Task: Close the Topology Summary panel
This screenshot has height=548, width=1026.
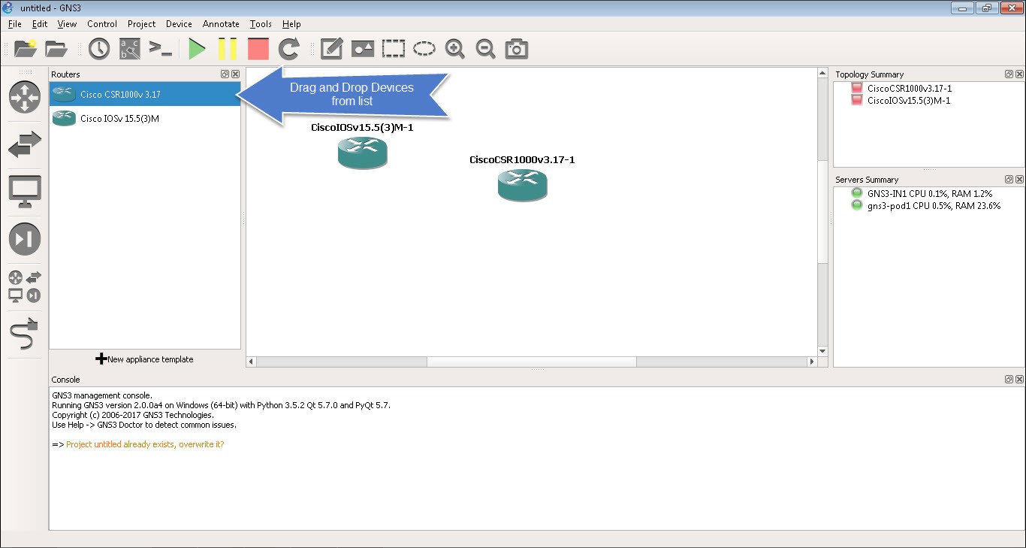Action: [1019, 74]
